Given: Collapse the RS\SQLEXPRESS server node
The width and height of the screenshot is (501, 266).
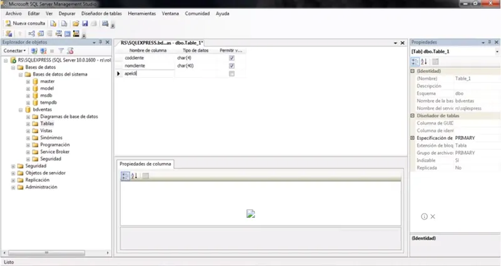Looking at the screenshot, I should 6,60.
